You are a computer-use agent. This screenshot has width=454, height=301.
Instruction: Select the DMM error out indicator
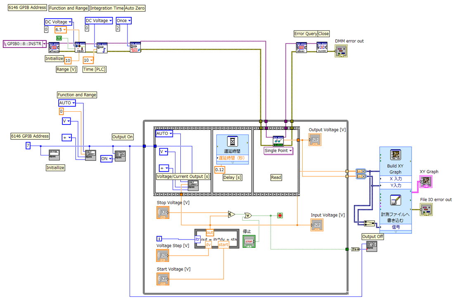(x=341, y=51)
